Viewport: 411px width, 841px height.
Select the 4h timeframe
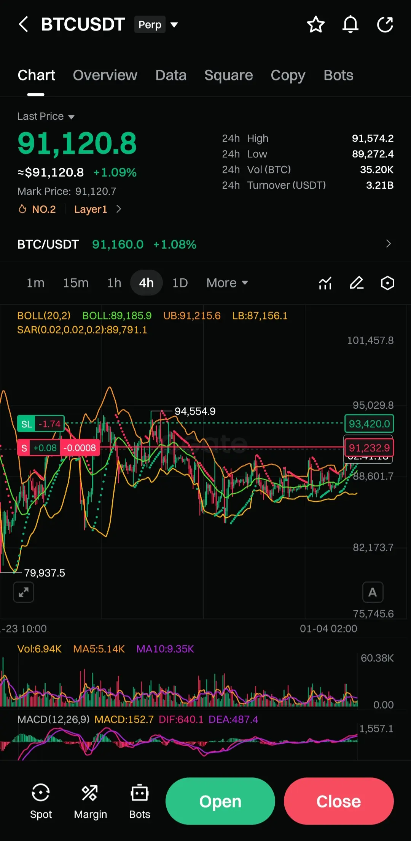(147, 283)
